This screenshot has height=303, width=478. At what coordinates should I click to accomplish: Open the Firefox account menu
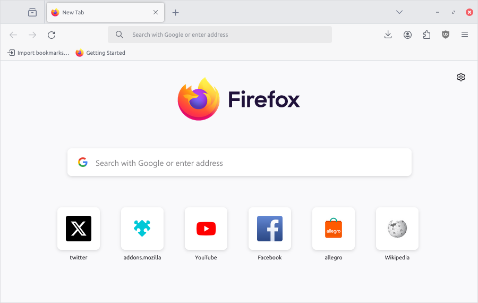tap(407, 35)
